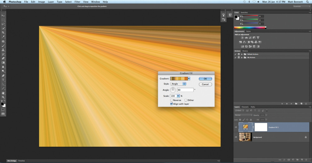This screenshot has height=163, width=312.
Task: Click the Gradient Fill 1 layer mask thumbnail
Action: pos(261,127)
